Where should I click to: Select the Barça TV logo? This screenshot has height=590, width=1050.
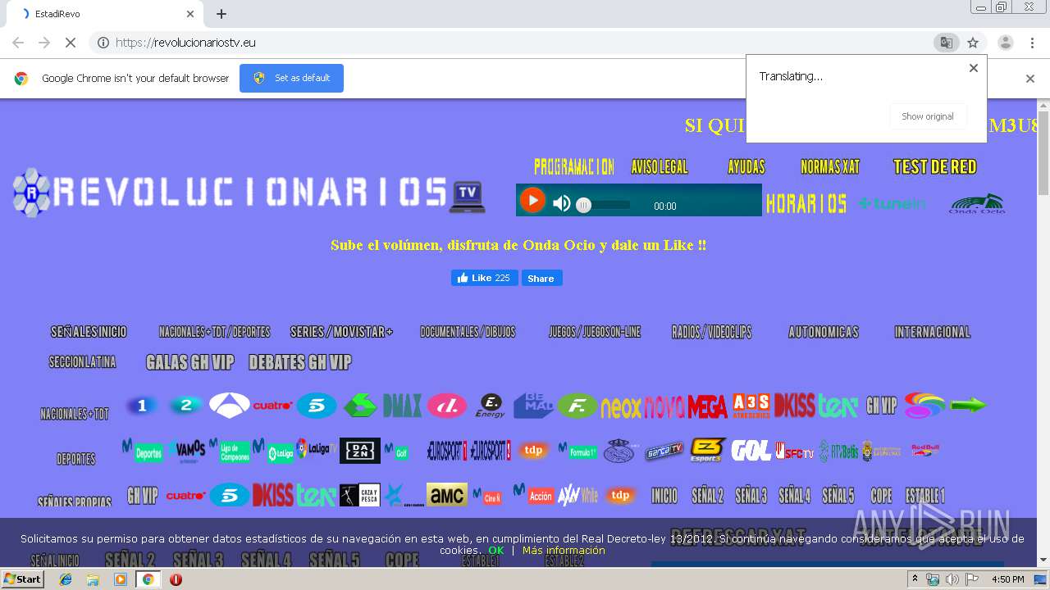[664, 451]
